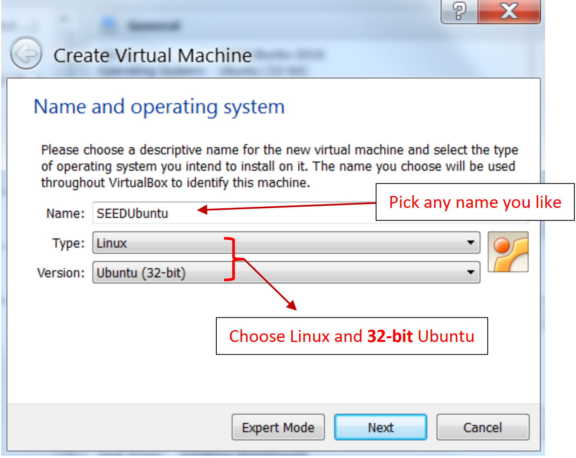Close the Create Virtual Machine dialog
576x458 pixels.
(x=509, y=11)
